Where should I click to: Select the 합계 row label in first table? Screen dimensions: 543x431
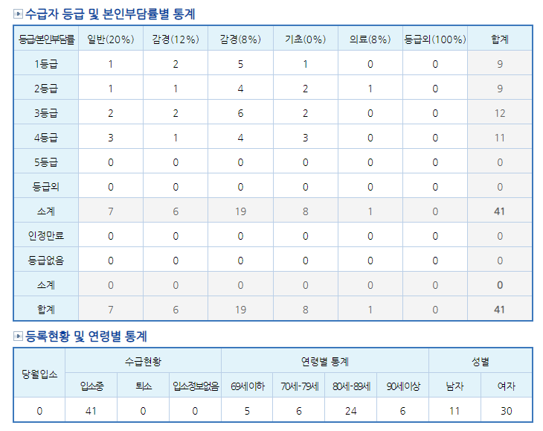pyautogui.click(x=46, y=310)
